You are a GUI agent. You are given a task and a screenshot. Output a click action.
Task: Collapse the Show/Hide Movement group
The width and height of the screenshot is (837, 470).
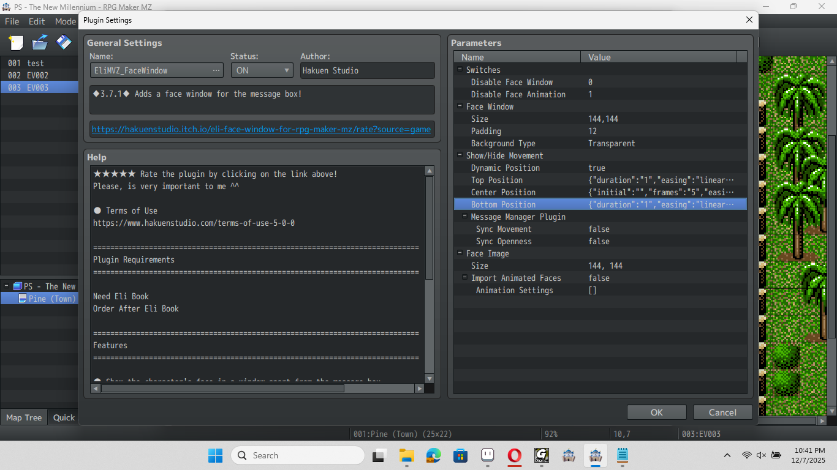[460, 155]
